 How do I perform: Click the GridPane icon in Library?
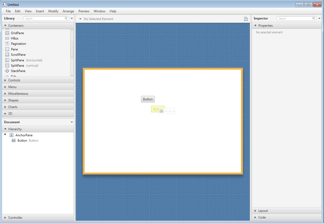(7, 33)
